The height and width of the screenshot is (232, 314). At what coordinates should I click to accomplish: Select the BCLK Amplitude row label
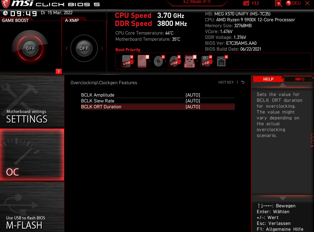98,95
